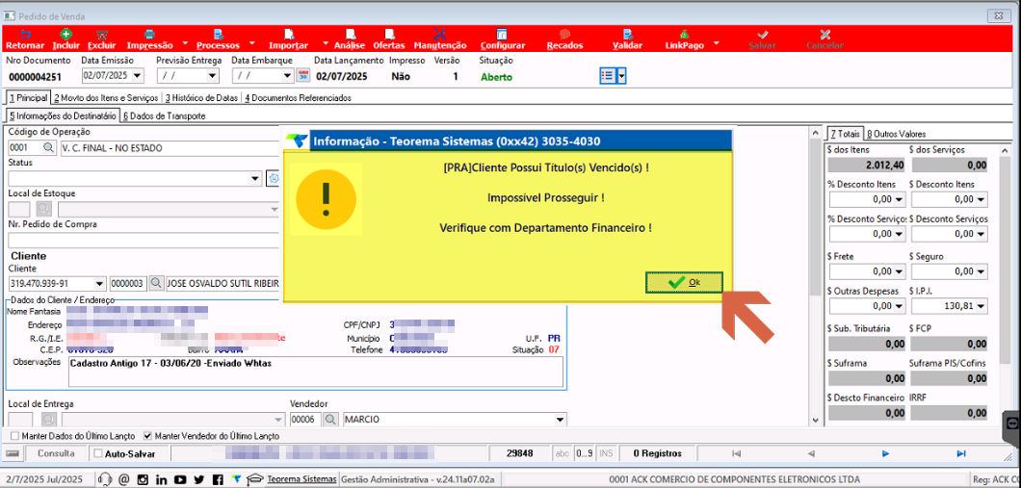Open the headset support icon in status bar
Viewport: 1021px width, 488px height.
pos(103,479)
